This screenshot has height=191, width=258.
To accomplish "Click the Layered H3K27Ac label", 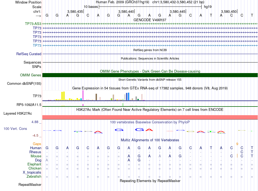I will coord(18,114).
